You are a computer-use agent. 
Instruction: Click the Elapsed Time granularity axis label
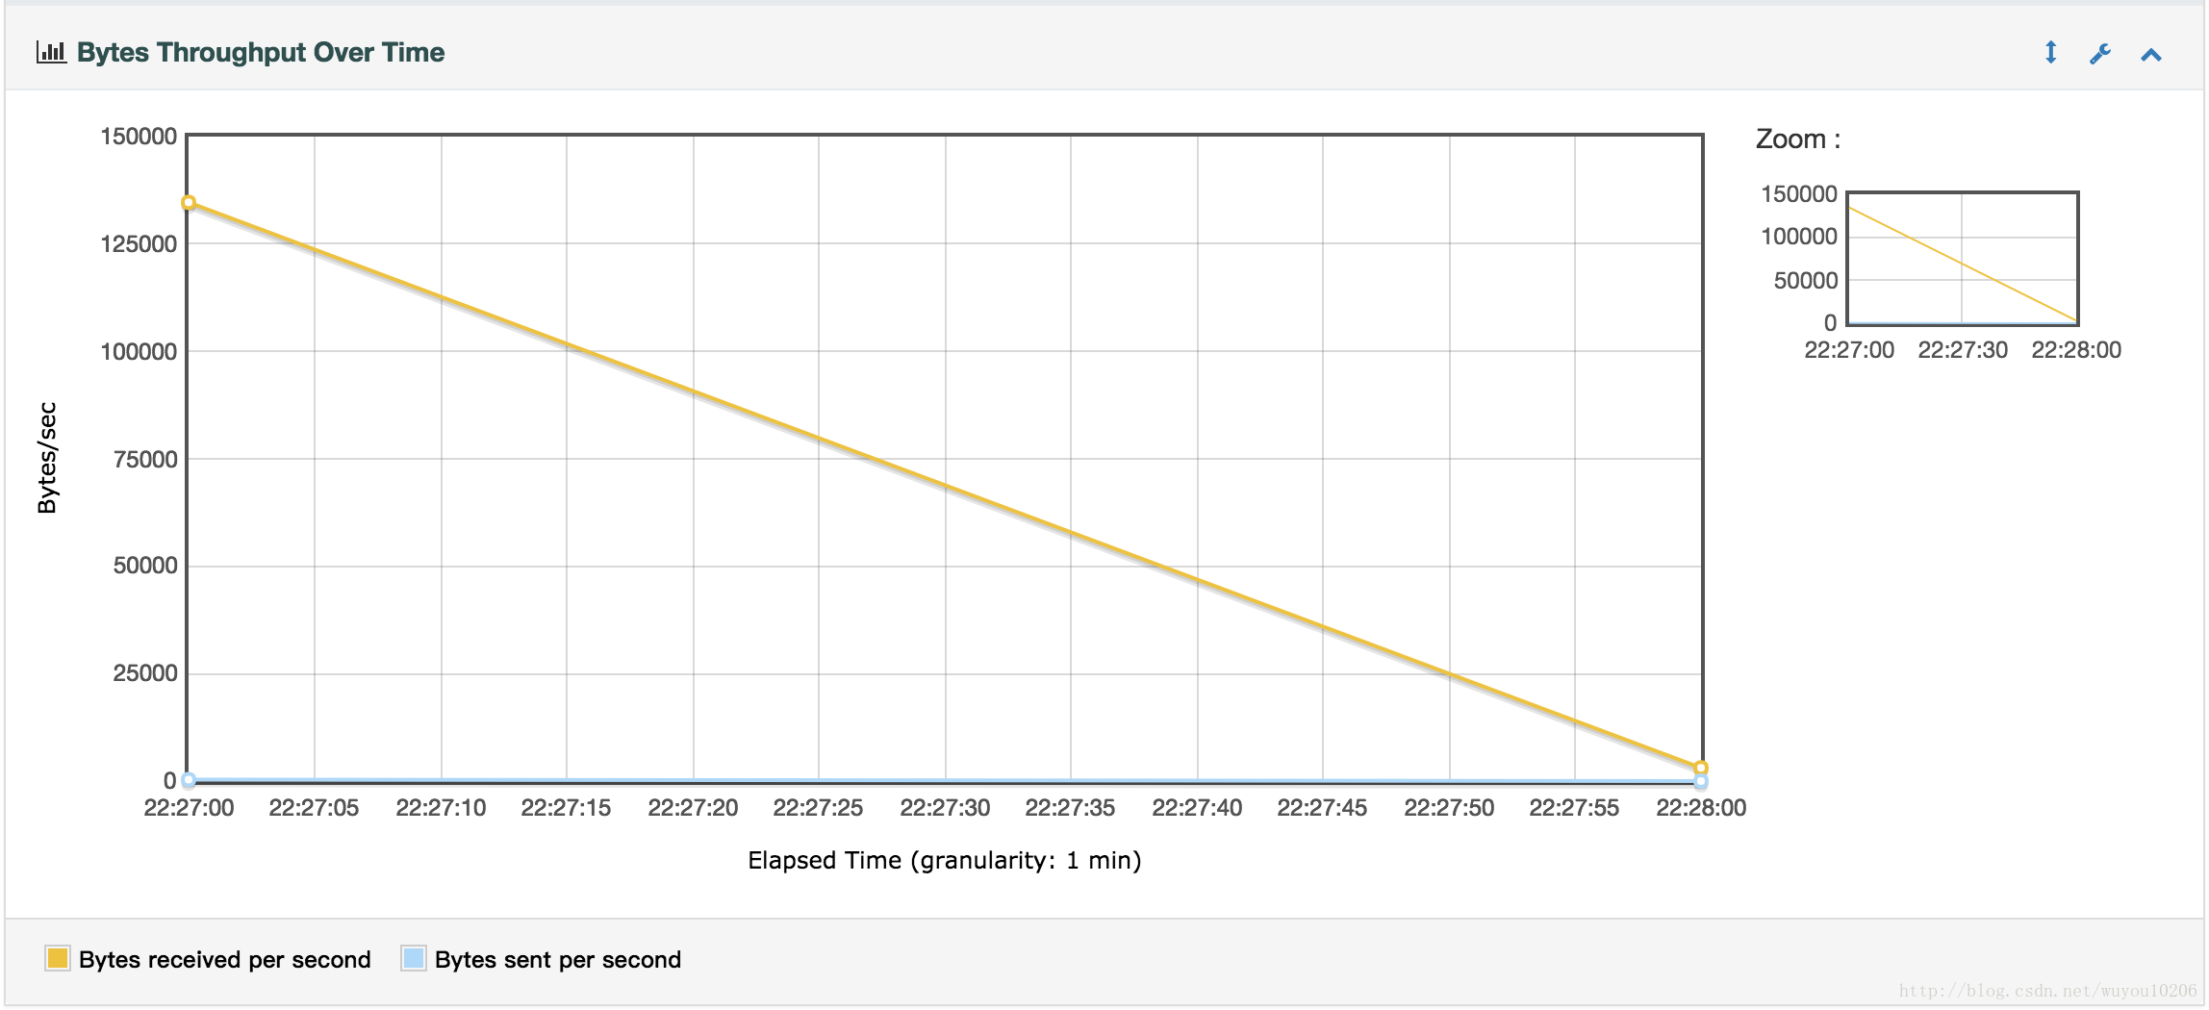pos(945,860)
